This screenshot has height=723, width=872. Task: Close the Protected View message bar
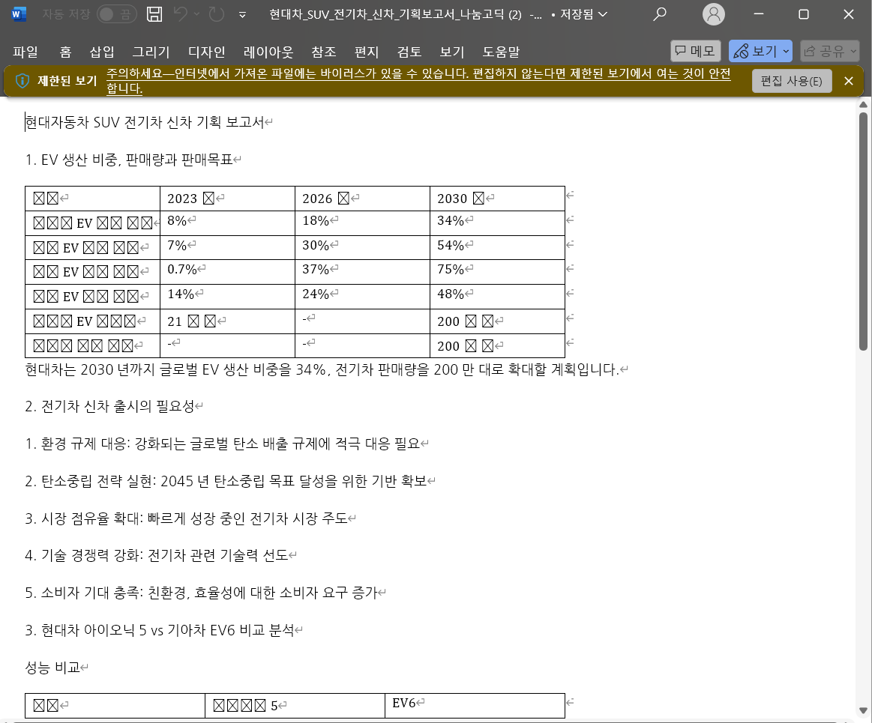point(849,81)
